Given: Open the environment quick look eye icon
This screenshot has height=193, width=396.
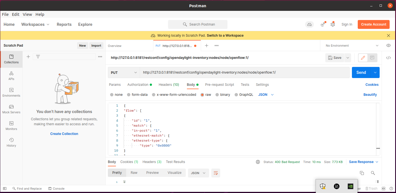Looking at the screenshot, I should [389, 46].
